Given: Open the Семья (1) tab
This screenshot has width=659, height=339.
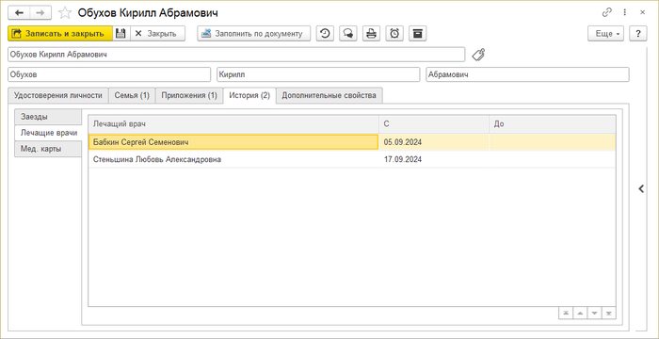Looking at the screenshot, I should point(132,95).
